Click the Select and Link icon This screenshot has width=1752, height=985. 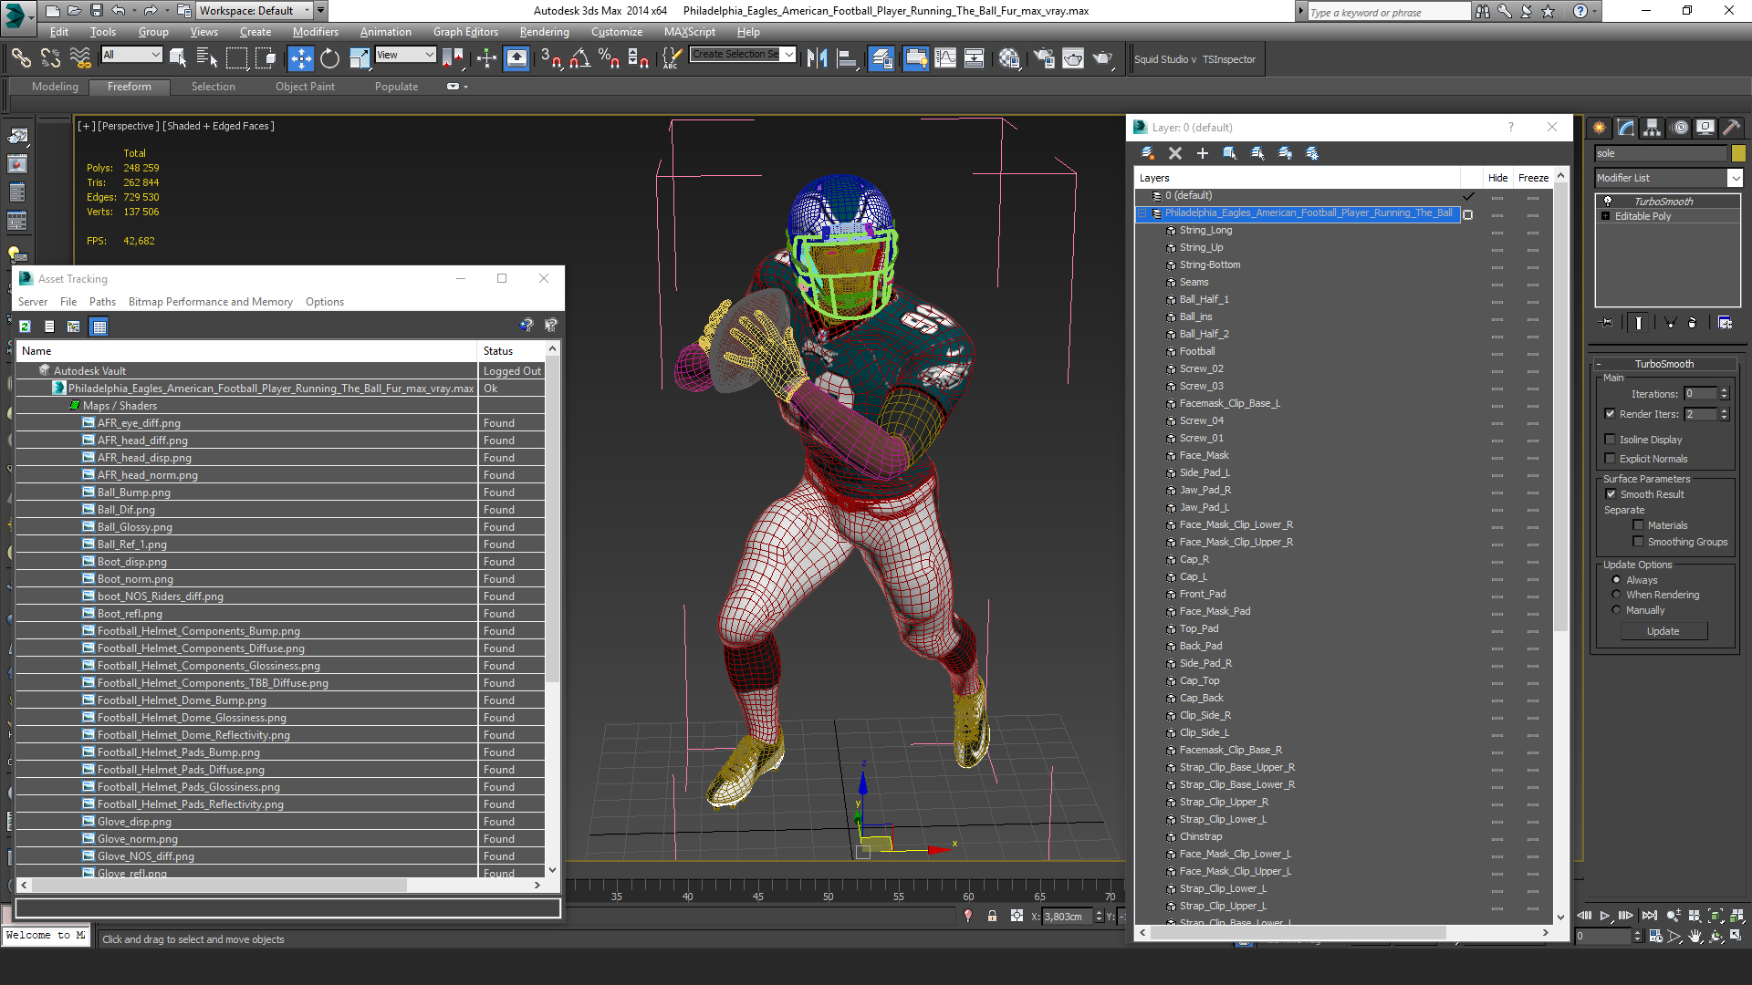[x=21, y=59]
